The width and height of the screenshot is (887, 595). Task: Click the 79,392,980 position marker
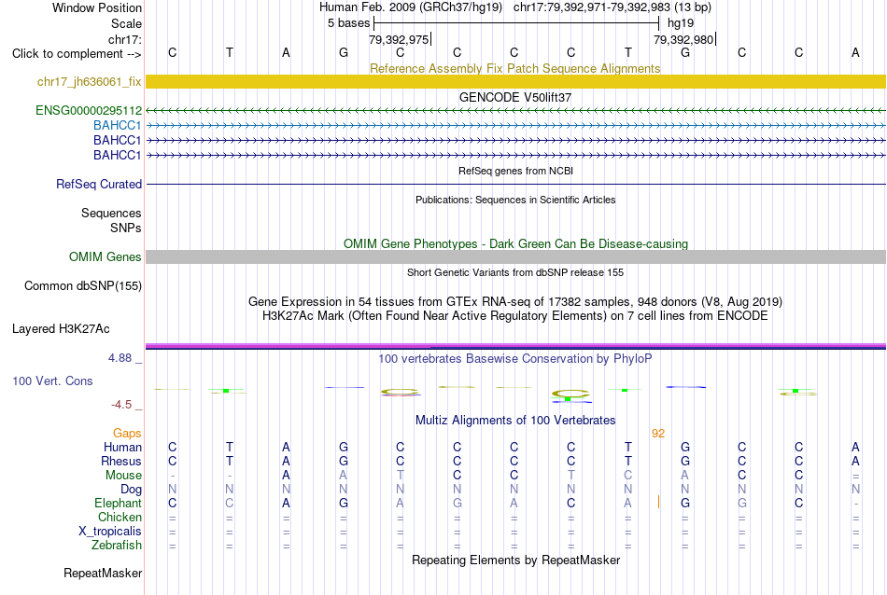point(684,39)
